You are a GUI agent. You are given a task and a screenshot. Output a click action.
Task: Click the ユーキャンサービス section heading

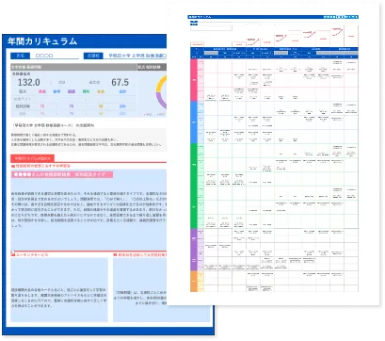point(32,254)
